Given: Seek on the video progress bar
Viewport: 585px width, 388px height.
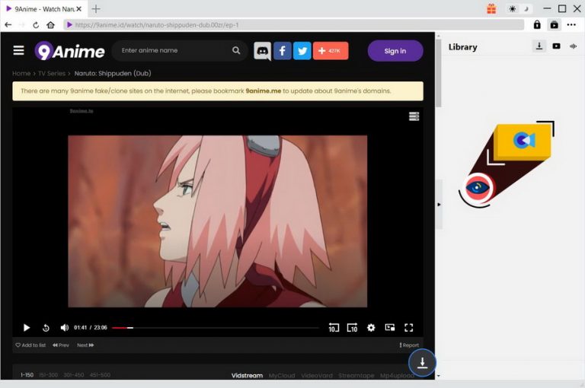Looking at the screenshot, I should pyautogui.click(x=216, y=328).
